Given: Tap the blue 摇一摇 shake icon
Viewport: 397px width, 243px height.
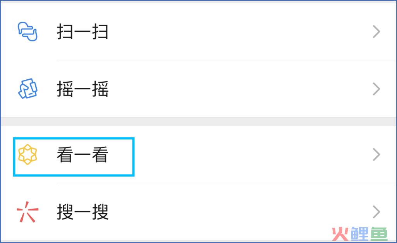Looking at the screenshot, I should pos(28,89).
